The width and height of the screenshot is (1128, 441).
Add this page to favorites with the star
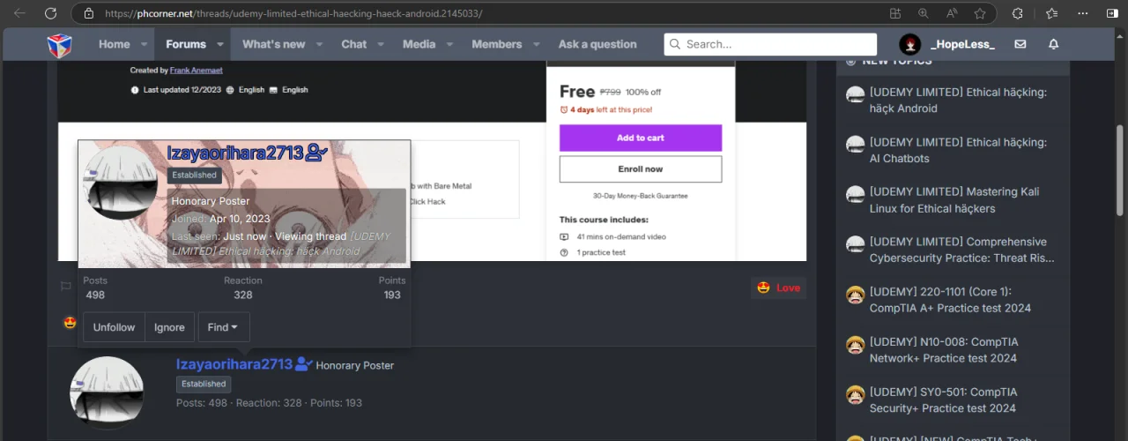[980, 13]
